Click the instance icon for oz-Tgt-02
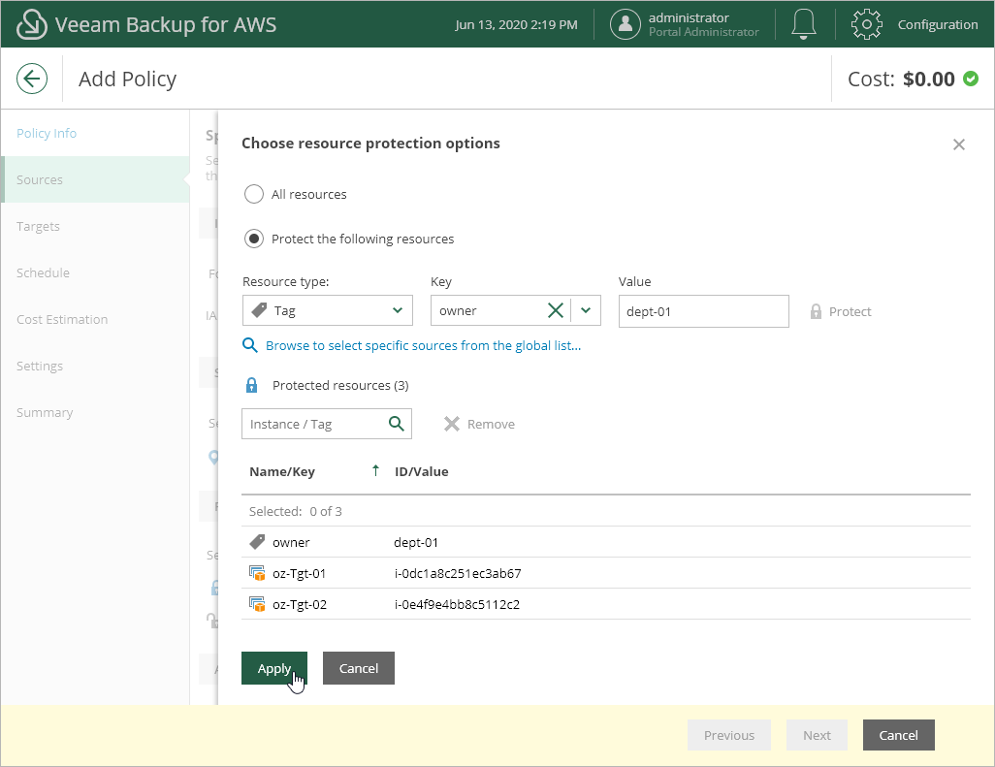Viewport: 995px width, 767px height. [257, 604]
